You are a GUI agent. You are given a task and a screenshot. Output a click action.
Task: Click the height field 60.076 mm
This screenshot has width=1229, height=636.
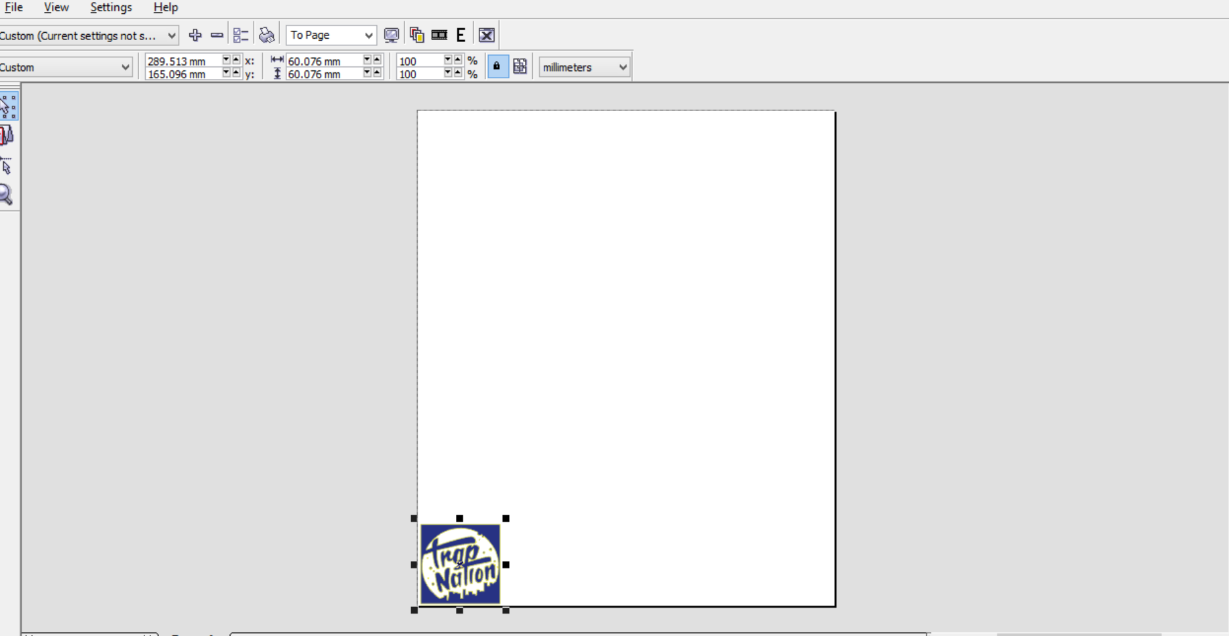coord(324,74)
